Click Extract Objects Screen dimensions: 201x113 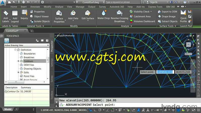click(x=168, y=21)
